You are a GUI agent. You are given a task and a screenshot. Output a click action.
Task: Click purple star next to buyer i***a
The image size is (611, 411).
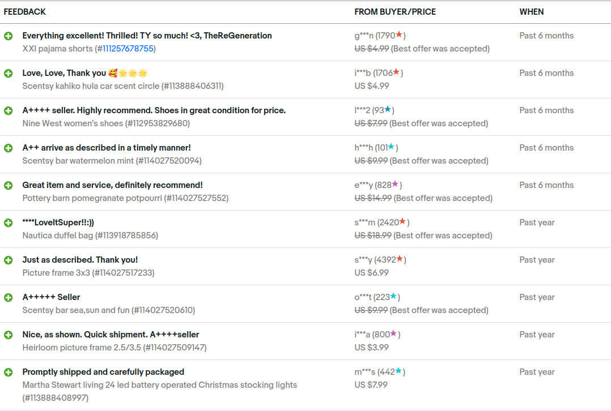[393, 334]
